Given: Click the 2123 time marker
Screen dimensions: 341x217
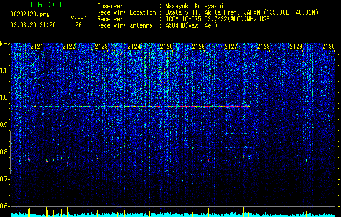Looking at the screenshot, I should pyautogui.click(x=101, y=47).
